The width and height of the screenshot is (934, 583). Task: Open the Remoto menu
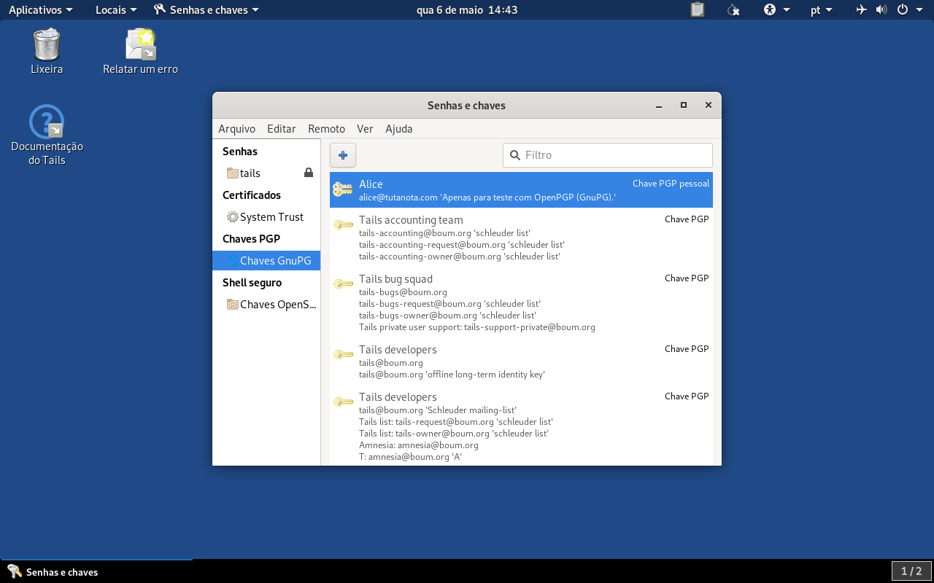[326, 128]
